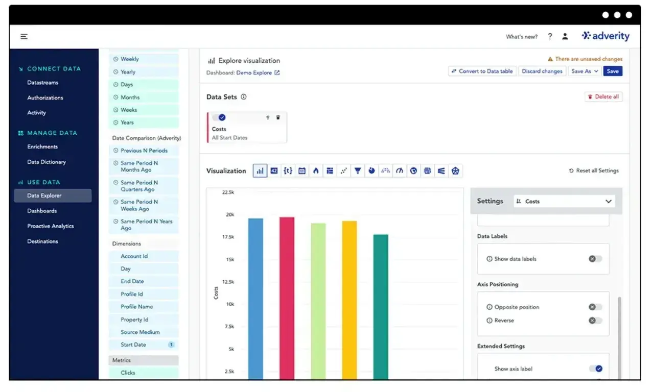
Task: Open Activity in sidebar
Action: click(36, 113)
